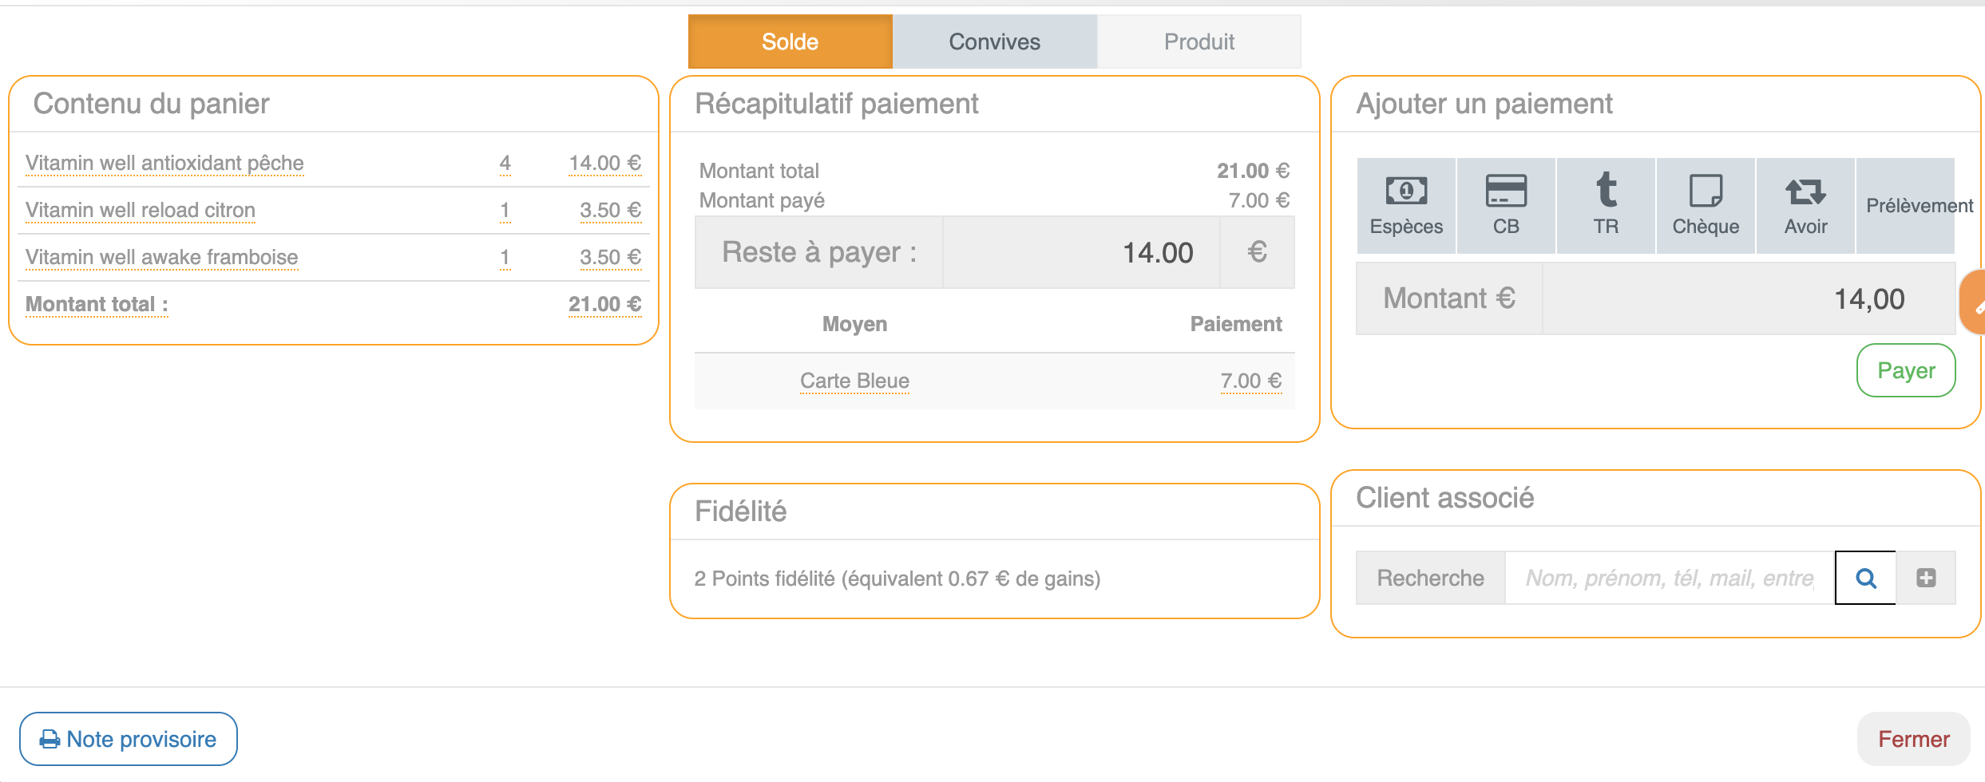Click orange side tab at right edge

pyautogui.click(x=1975, y=303)
